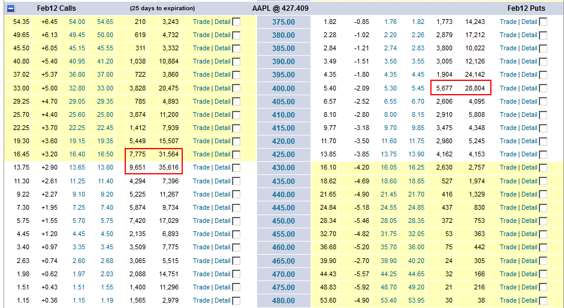
Task: Collapse the Feb12 options chain section
Action: (11, 8)
